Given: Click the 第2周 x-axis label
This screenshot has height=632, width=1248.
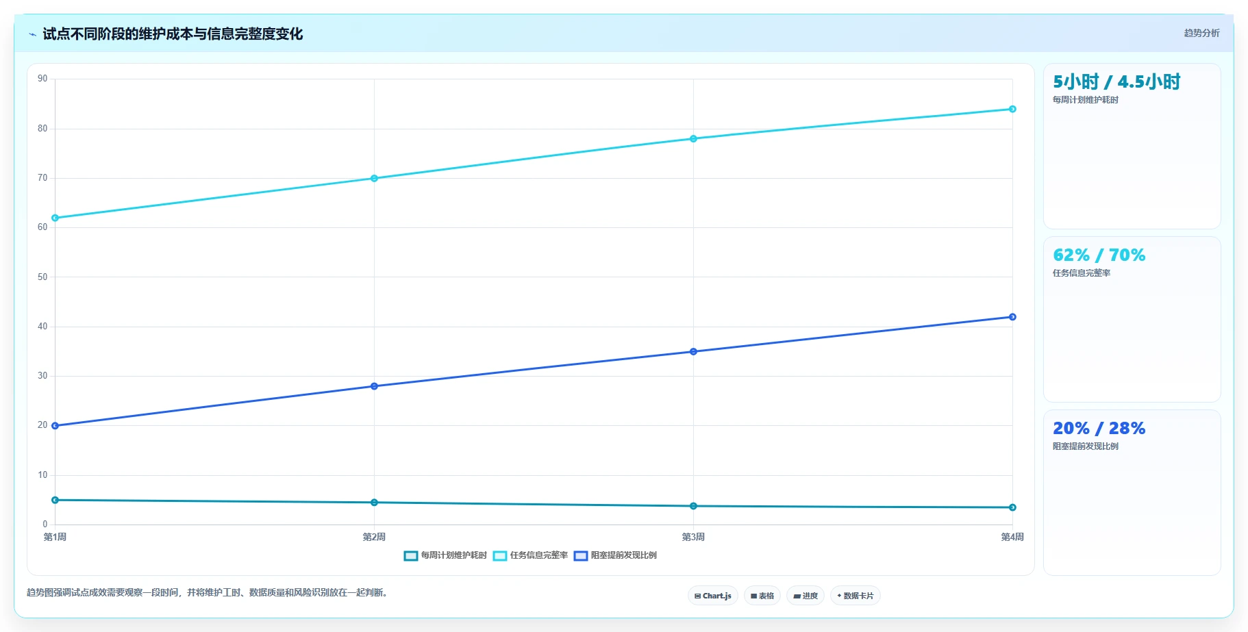Looking at the screenshot, I should (x=374, y=537).
